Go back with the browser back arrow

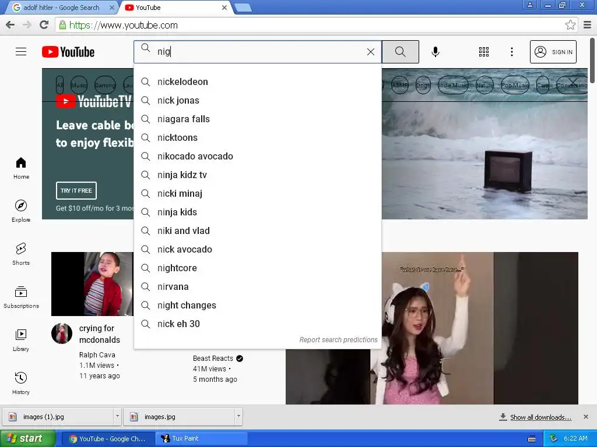pyautogui.click(x=10, y=25)
